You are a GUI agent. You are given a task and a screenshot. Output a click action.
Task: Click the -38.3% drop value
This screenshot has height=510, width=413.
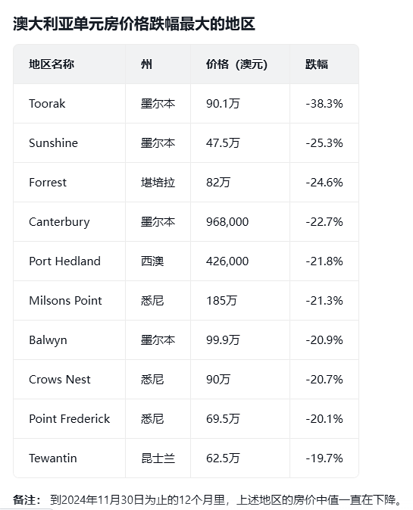click(324, 103)
